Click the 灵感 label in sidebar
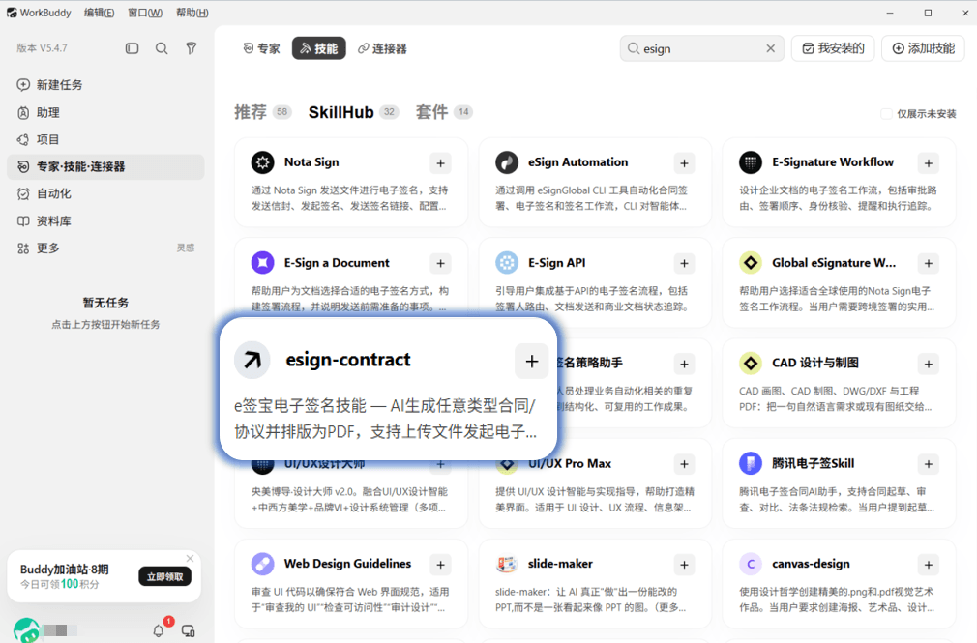The width and height of the screenshot is (977, 643). (x=186, y=248)
